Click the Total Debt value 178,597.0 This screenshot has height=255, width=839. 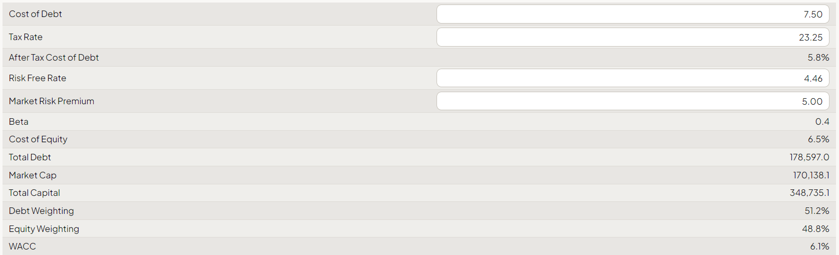[x=809, y=157]
